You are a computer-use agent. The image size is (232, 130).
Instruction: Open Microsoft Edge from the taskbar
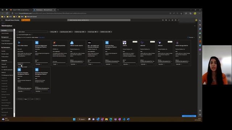[x=111, y=119]
